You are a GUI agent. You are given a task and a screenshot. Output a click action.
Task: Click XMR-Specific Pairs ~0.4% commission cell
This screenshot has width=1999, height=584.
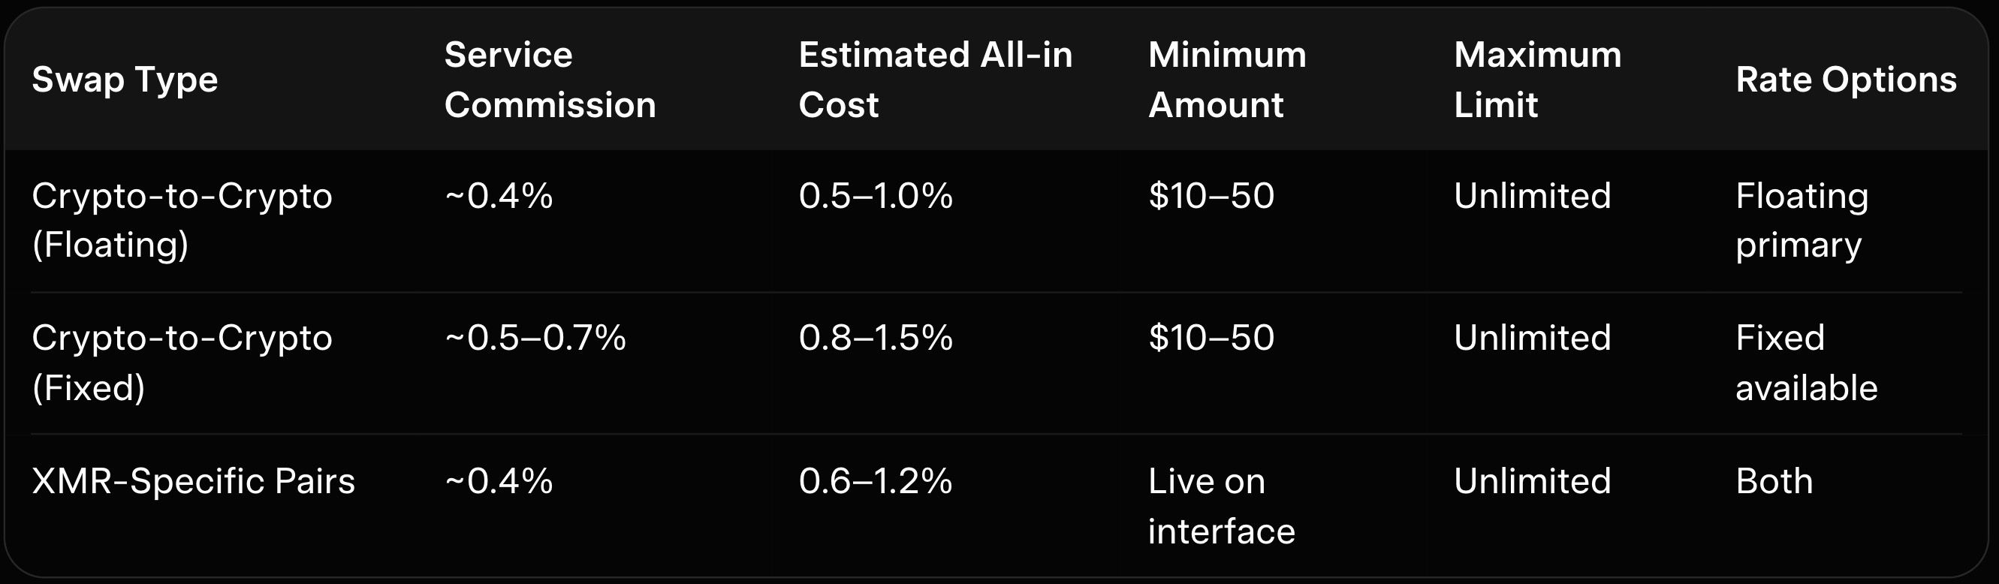(498, 482)
